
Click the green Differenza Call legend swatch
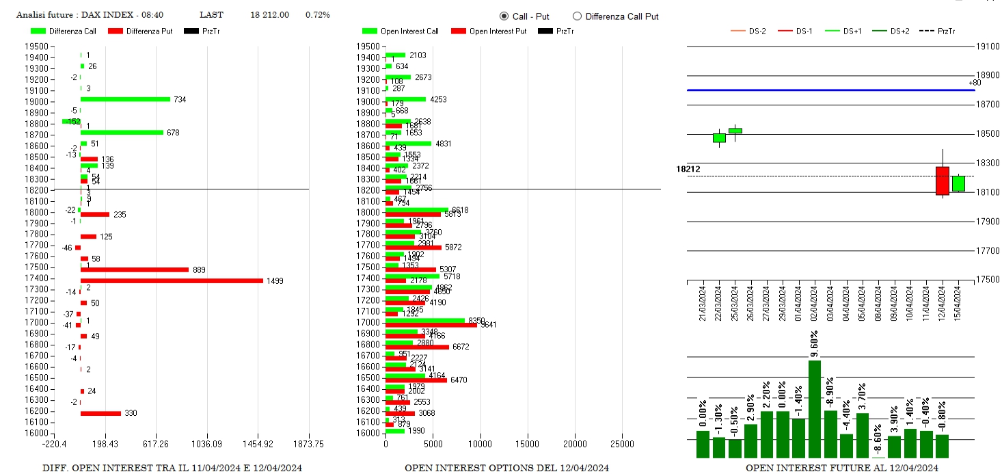pyautogui.click(x=38, y=31)
